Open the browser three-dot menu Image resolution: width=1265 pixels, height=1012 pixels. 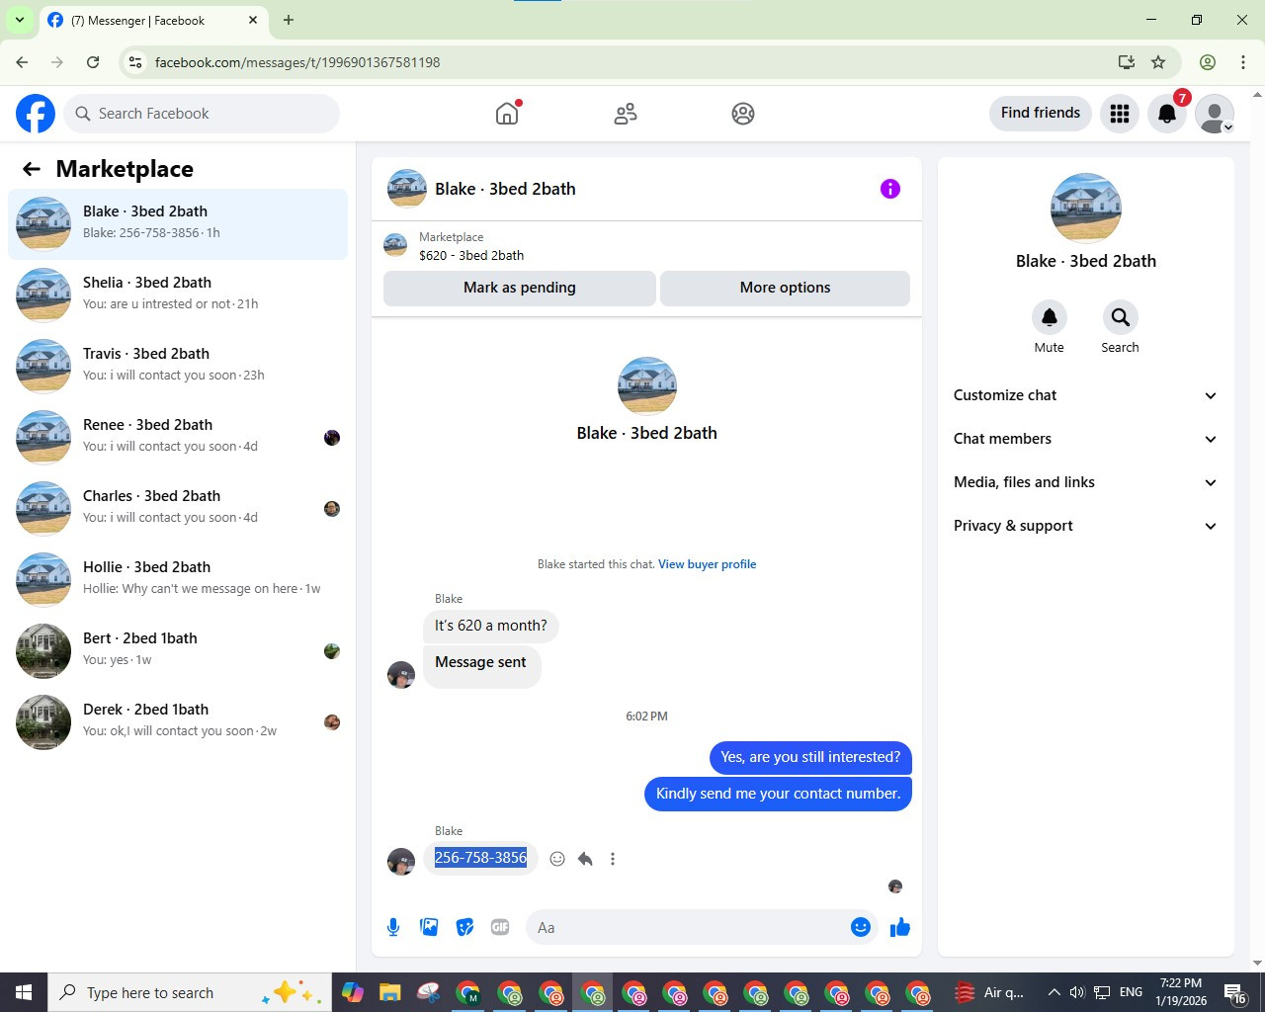1243,62
